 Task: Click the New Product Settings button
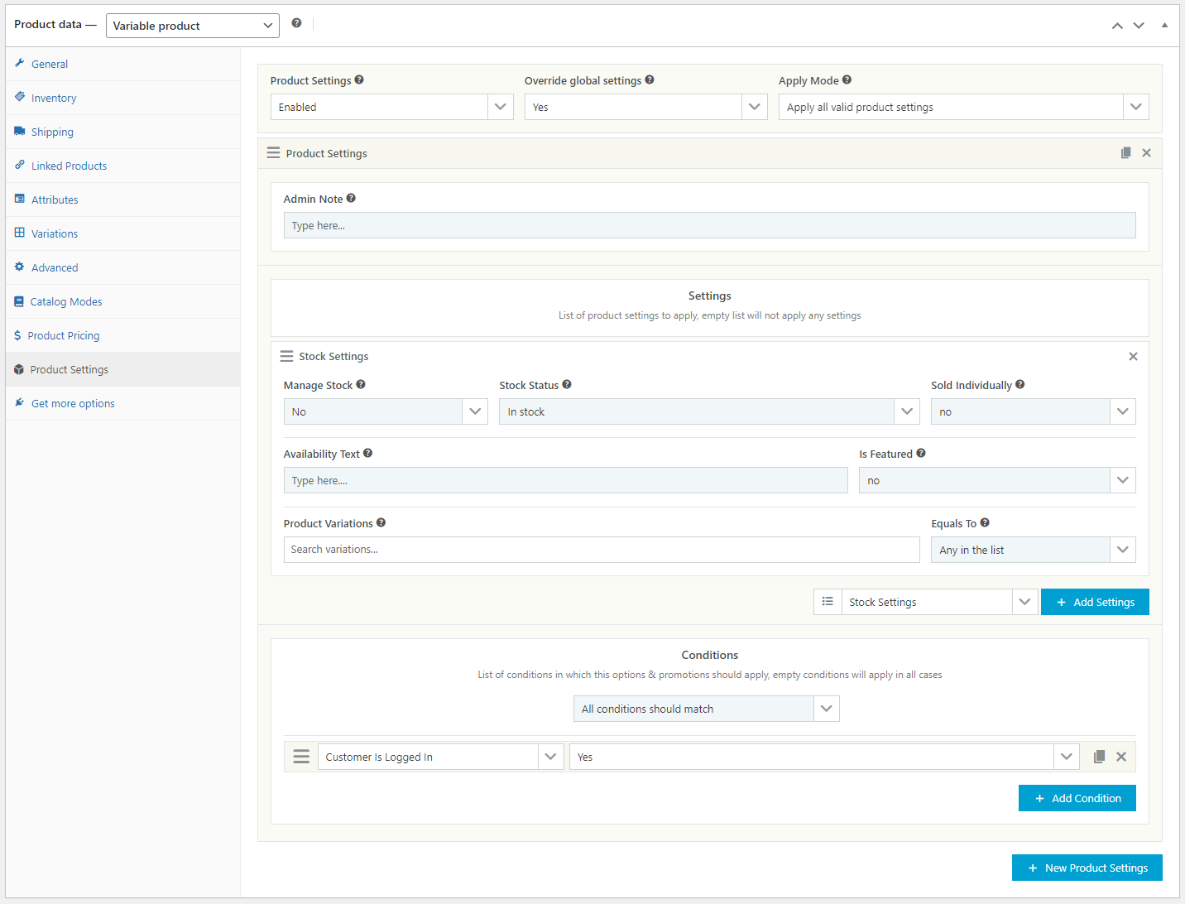pyautogui.click(x=1087, y=867)
